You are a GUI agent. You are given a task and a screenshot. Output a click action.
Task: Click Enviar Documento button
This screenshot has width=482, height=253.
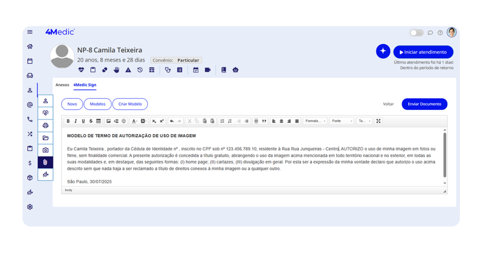coord(425,104)
